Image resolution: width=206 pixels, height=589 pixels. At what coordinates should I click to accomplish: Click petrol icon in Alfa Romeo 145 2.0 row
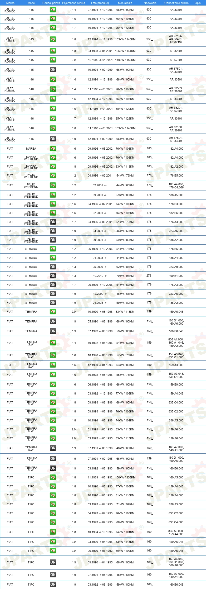tap(53, 60)
